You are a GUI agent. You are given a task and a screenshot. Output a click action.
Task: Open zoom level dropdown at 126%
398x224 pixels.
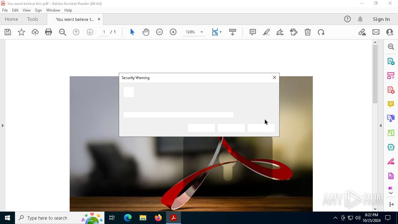(201, 32)
